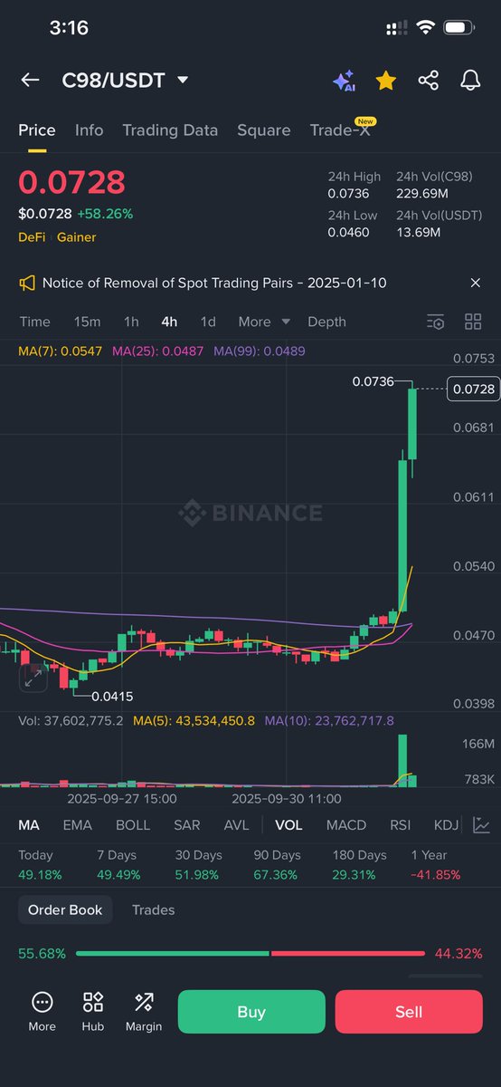This screenshot has width=501, height=1087.
Task: Tap the Gainer tag
Action: (x=76, y=237)
